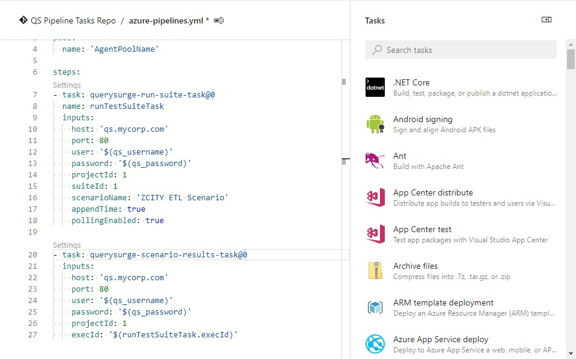Click the repo icon beside QS Pipeline Tasks Repo
The width and height of the screenshot is (576, 359).
[23, 20]
